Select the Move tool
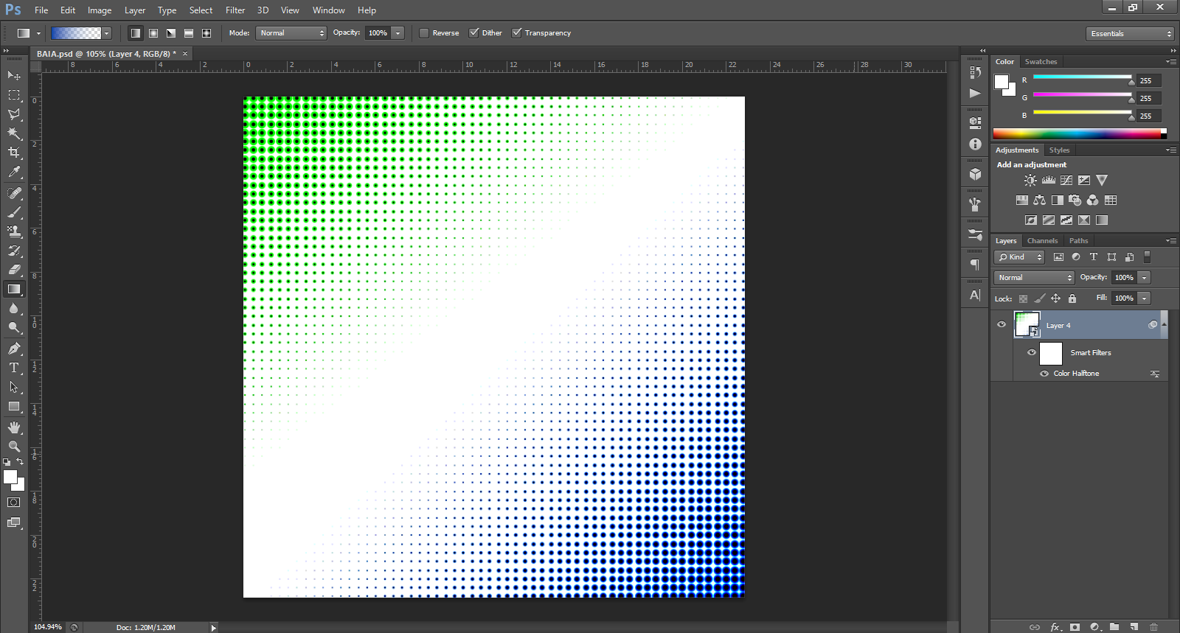Screen dimensions: 1180x633 tap(14, 76)
